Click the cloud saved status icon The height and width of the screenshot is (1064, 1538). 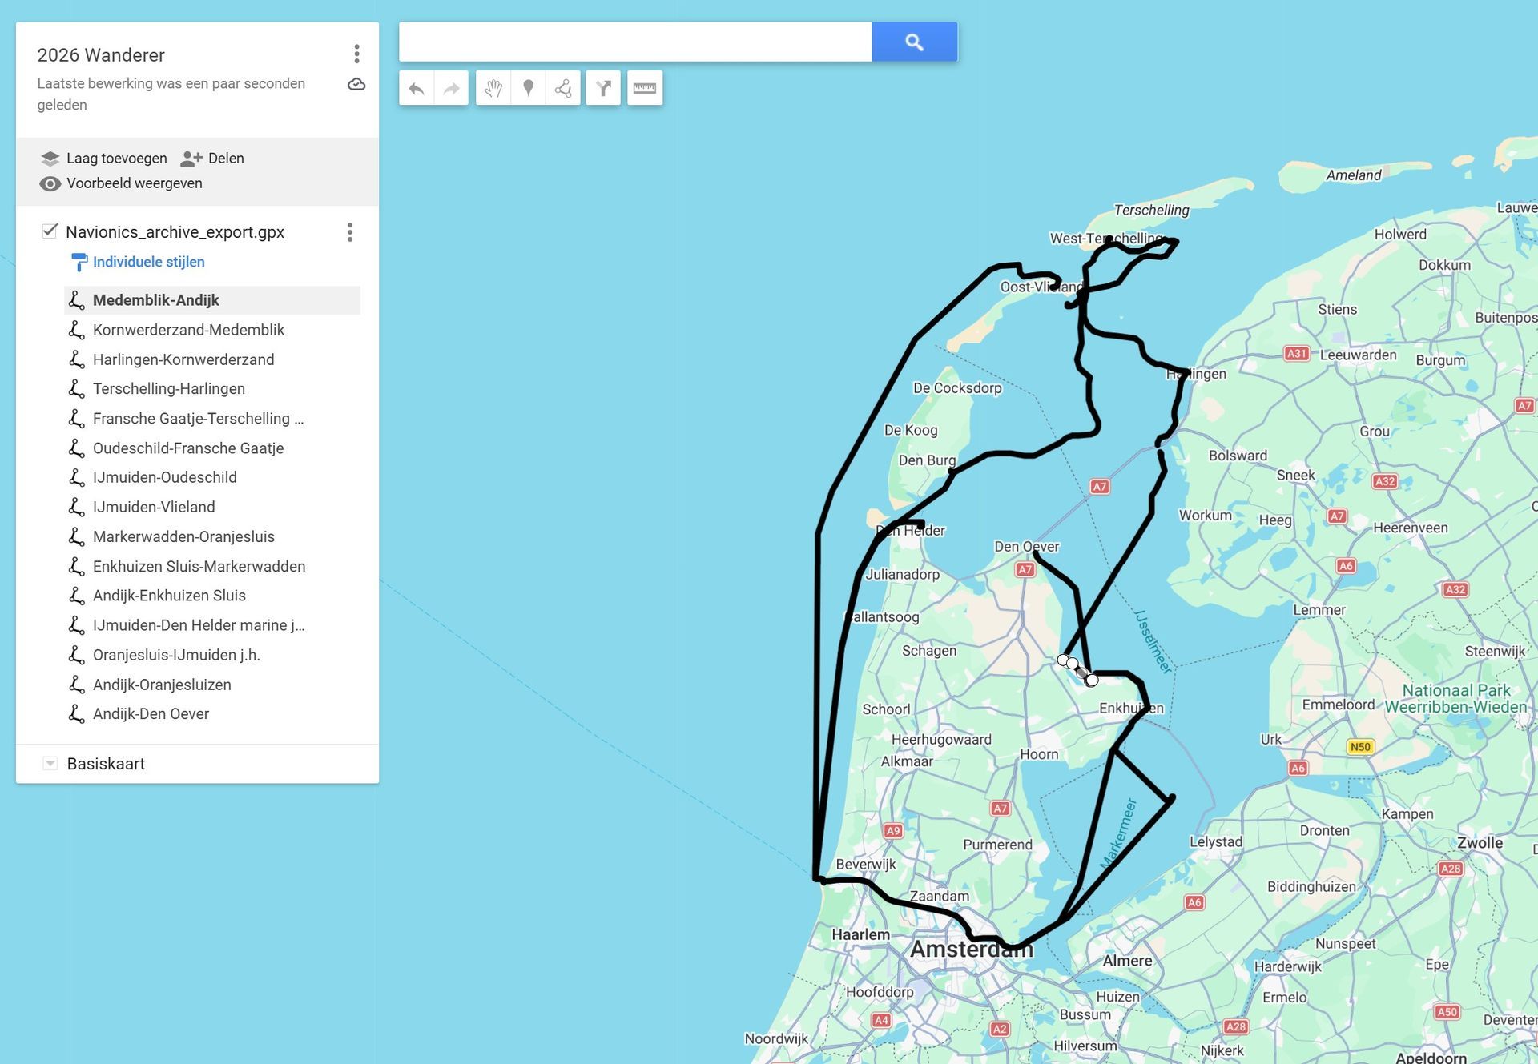coord(356,84)
